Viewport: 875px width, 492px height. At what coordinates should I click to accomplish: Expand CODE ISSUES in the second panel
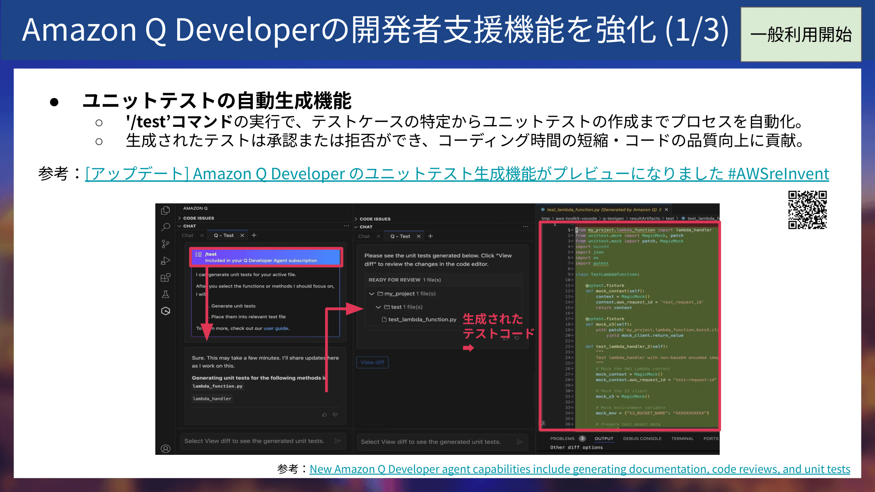coord(356,219)
